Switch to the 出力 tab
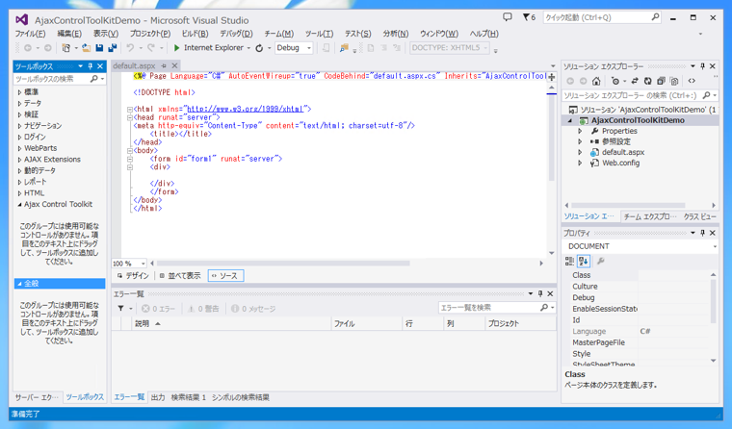 coord(158,397)
